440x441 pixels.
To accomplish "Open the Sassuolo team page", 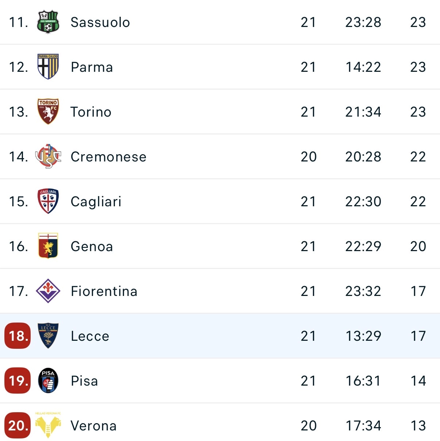I will (100, 22).
